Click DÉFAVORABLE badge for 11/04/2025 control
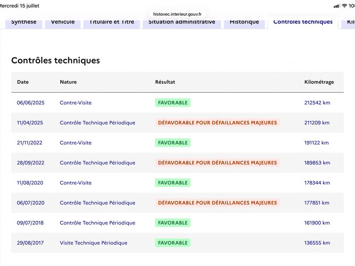Image resolution: width=355 pixels, height=266 pixels. click(x=217, y=123)
